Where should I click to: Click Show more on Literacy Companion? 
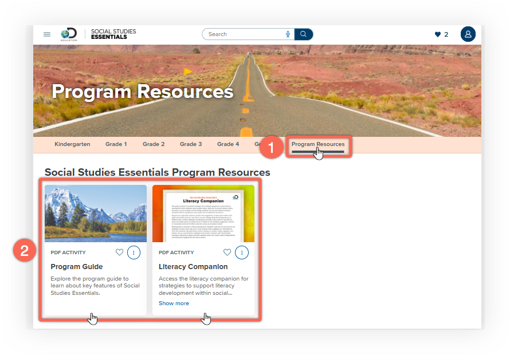tap(174, 303)
